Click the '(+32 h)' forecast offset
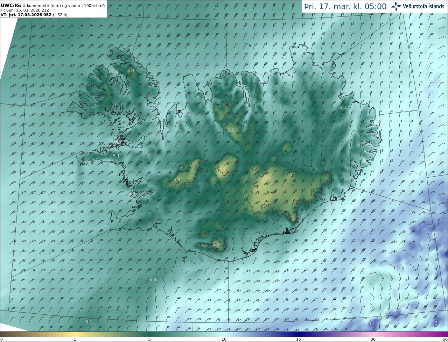The image size is (448, 342). point(60,15)
